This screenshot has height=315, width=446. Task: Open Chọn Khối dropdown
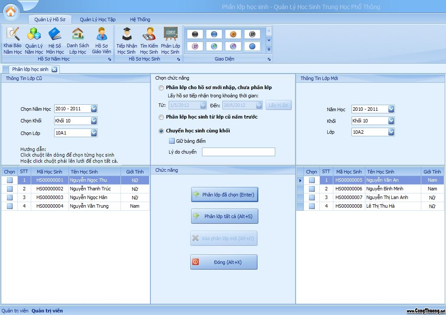pyautogui.click(x=94, y=121)
